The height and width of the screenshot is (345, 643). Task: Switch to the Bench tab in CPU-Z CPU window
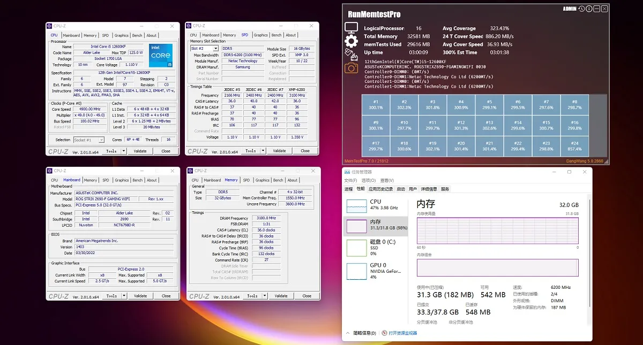click(137, 35)
